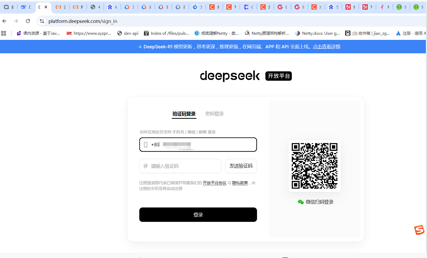Click the browser forward arrow
The width and height of the screenshot is (427, 258).
tap(16, 21)
